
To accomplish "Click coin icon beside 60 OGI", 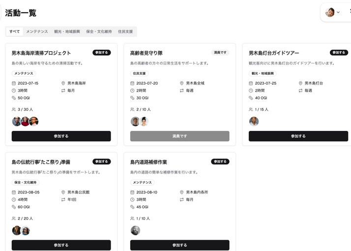I will (x=14, y=207).
